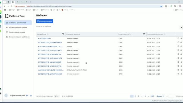
Task: Go to page 2 in pagination
Action: 135,96
